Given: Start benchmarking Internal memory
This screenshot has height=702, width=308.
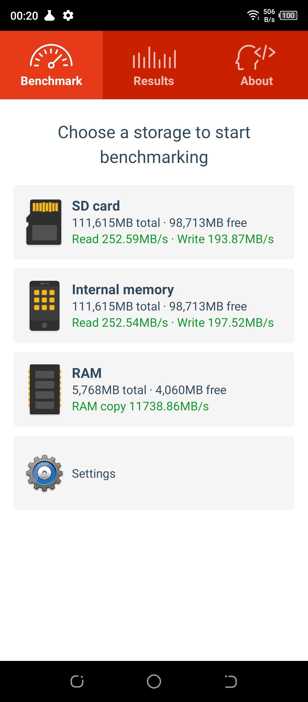Looking at the screenshot, I should [154, 306].
